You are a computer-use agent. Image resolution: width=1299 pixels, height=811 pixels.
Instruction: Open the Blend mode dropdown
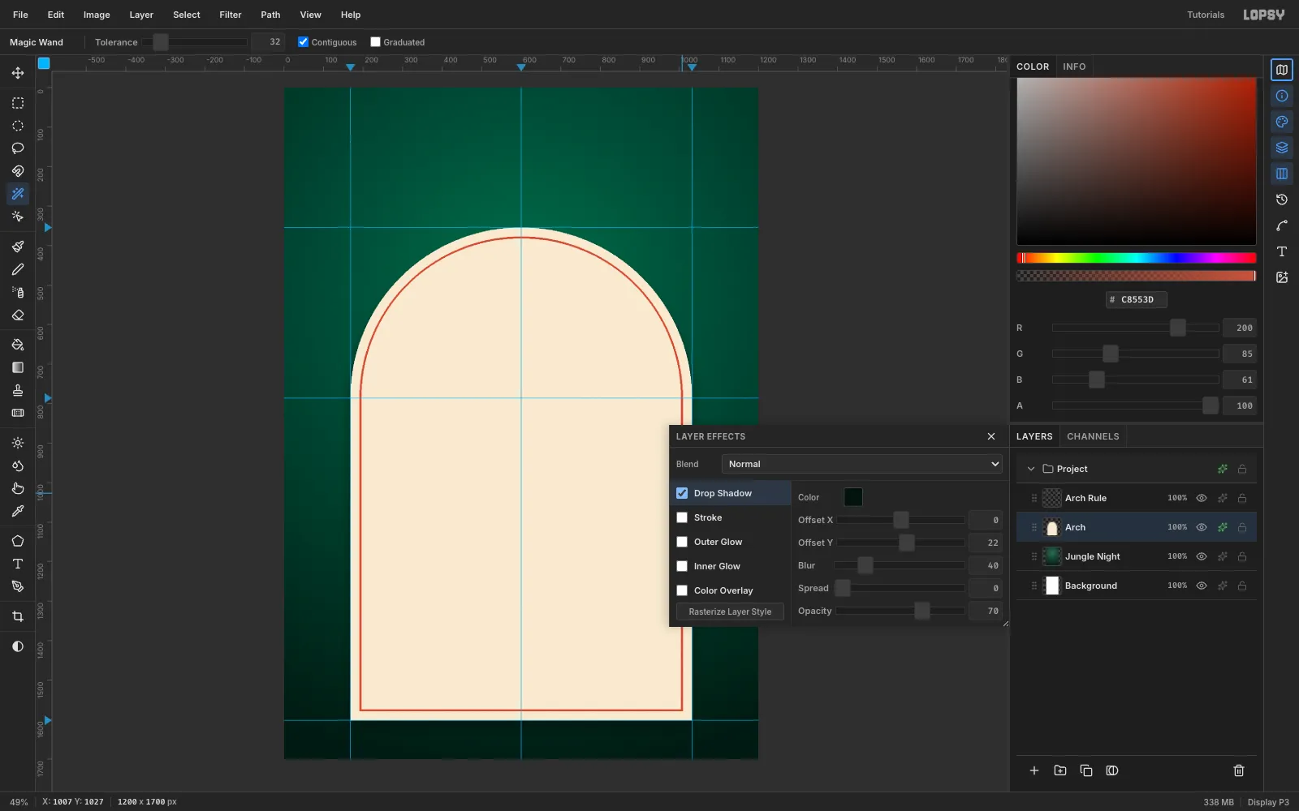[x=861, y=464]
